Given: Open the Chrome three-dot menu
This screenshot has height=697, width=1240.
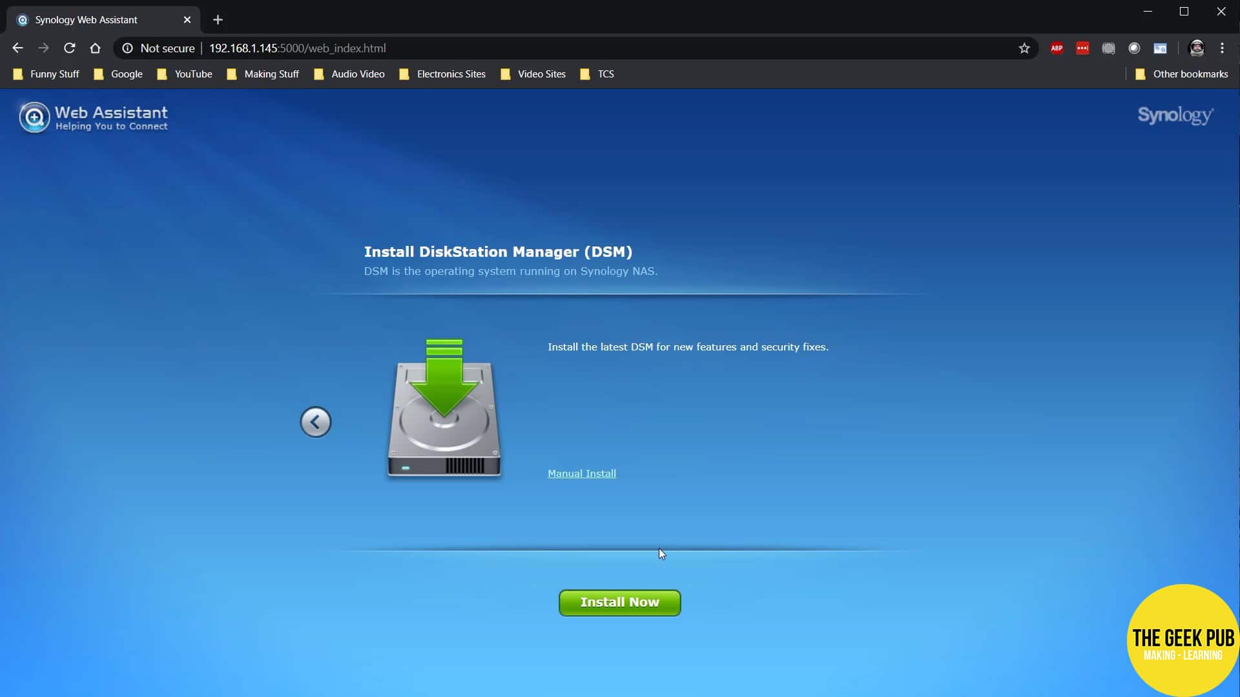Looking at the screenshot, I should [x=1222, y=48].
